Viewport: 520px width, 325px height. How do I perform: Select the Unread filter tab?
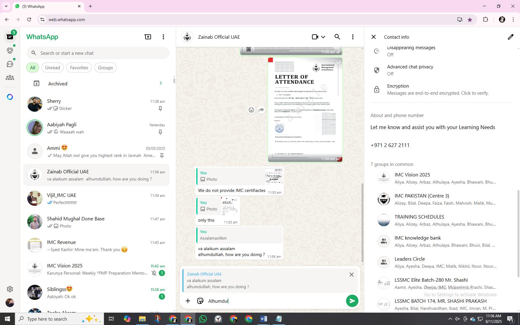point(53,67)
